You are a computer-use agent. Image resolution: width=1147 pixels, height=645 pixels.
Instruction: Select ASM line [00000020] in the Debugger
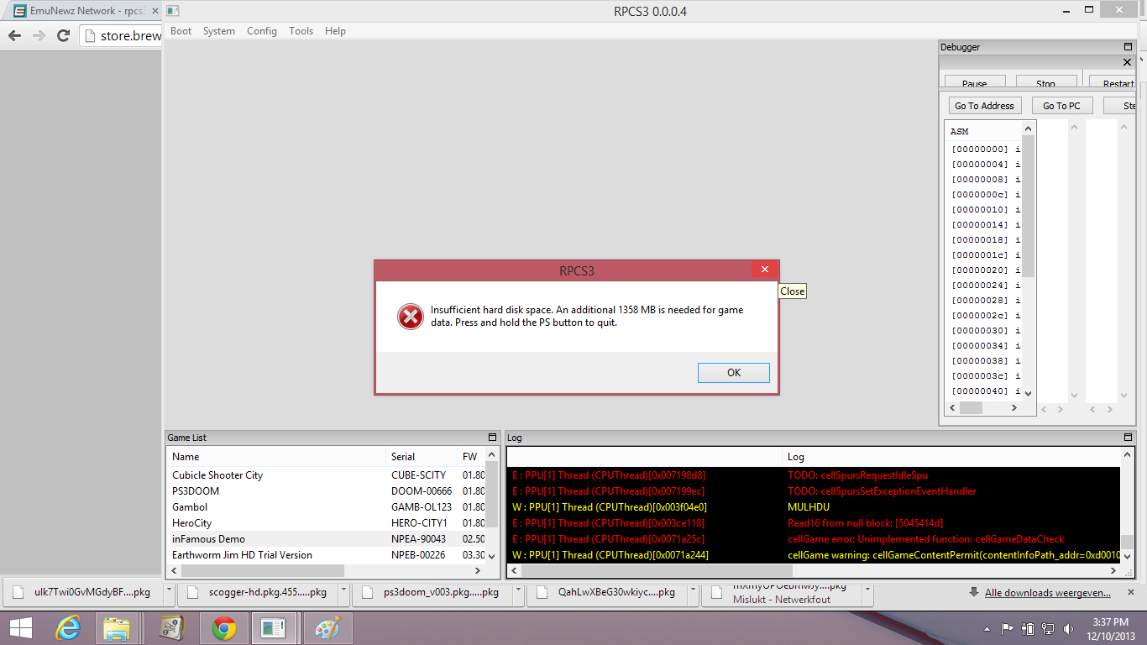pyautogui.click(x=986, y=270)
